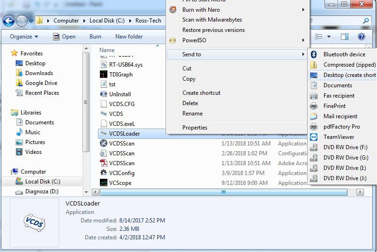
Task: Choose Copy from context menu
Action: point(189,79)
